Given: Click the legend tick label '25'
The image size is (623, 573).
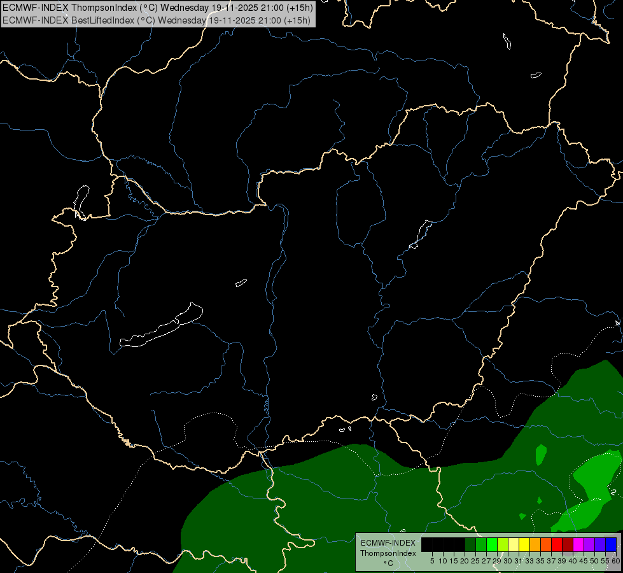Looking at the screenshot, I should 475,561.
